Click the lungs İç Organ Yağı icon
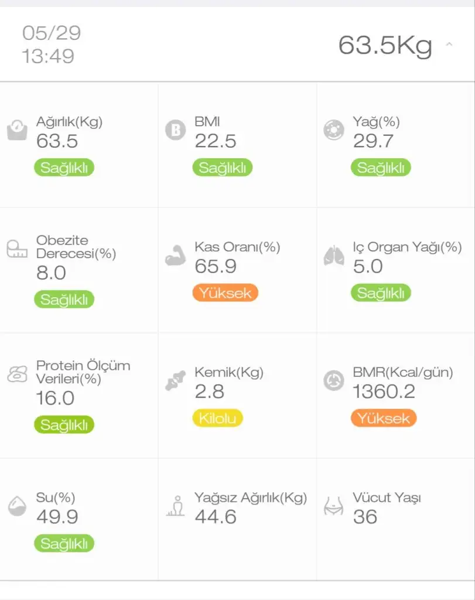Image resolution: width=475 pixels, height=600 pixels. 334,256
